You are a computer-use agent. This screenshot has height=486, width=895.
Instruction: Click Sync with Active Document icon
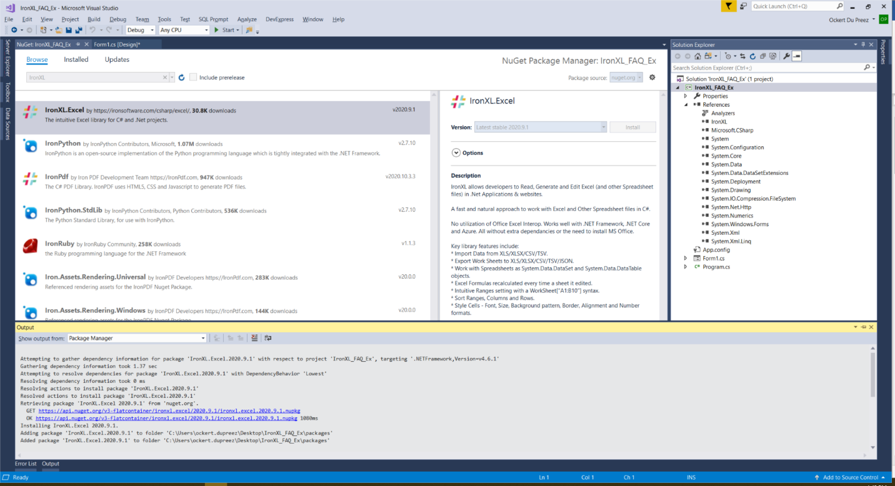pos(742,56)
